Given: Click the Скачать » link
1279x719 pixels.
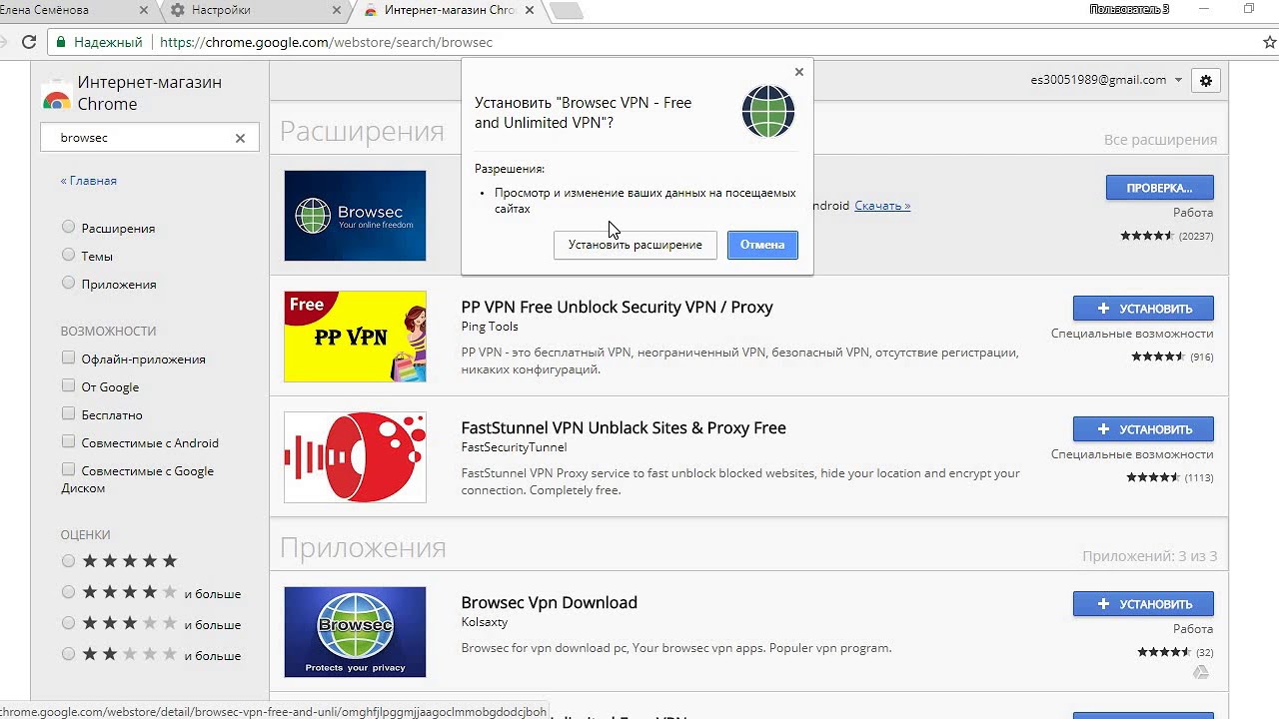Looking at the screenshot, I should [x=882, y=206].
